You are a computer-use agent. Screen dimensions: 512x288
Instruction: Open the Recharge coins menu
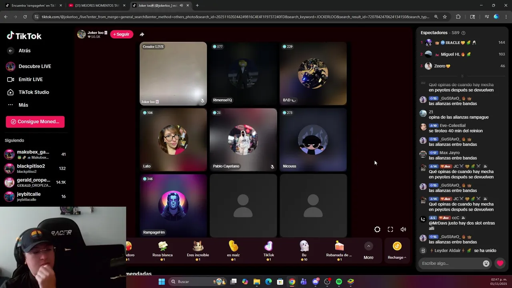click(397, 251)
